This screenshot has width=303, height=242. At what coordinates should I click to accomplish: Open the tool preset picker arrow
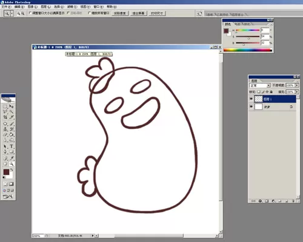[12, 13]
